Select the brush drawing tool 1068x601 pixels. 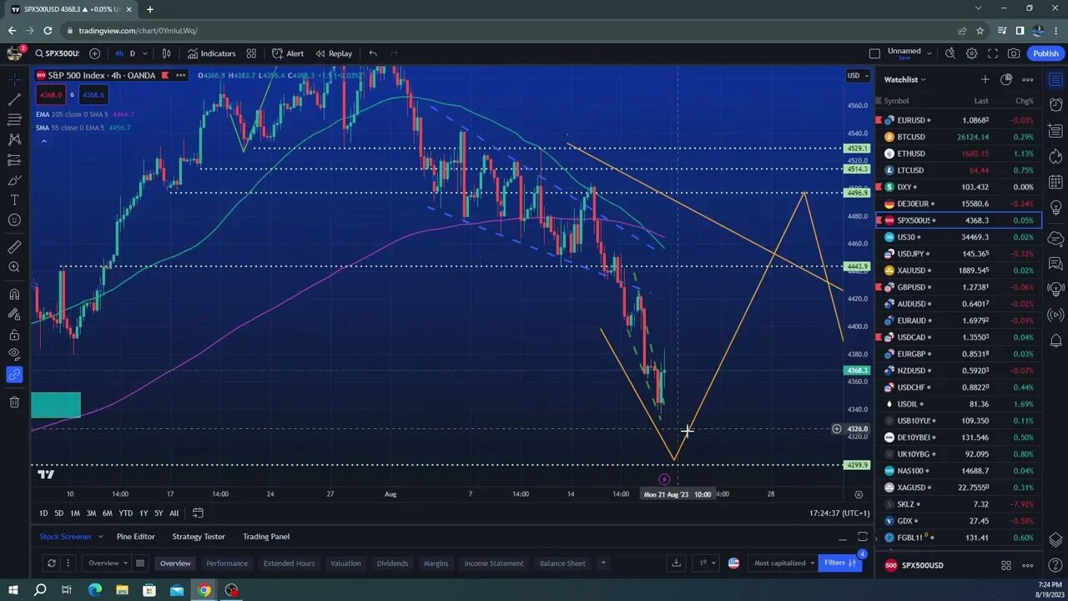click(x=14, y=180)
